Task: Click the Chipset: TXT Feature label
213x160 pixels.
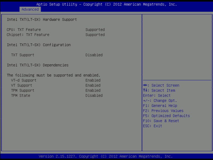Action: pos(28,35)
